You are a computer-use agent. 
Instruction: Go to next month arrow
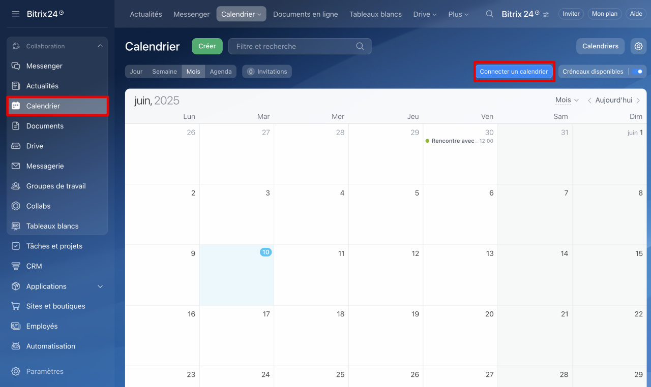click(x=638, y=101)
